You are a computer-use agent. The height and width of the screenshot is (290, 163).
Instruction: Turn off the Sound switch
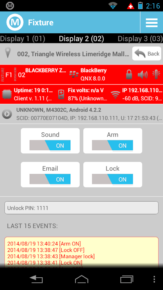50,145
